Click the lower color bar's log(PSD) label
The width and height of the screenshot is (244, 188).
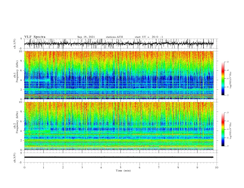tap(231, 131)
